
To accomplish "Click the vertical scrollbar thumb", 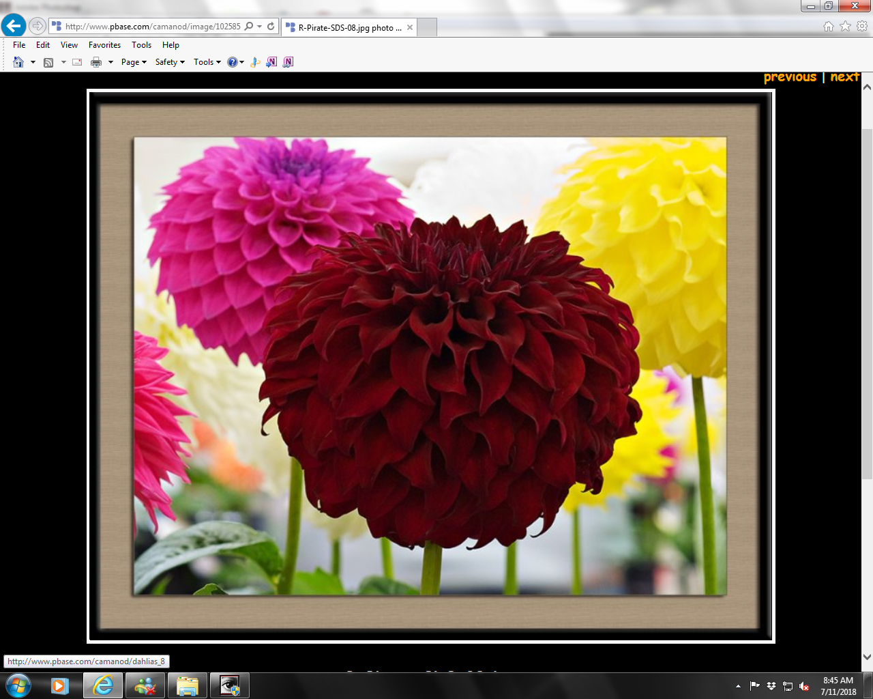I will coord(867,304).
